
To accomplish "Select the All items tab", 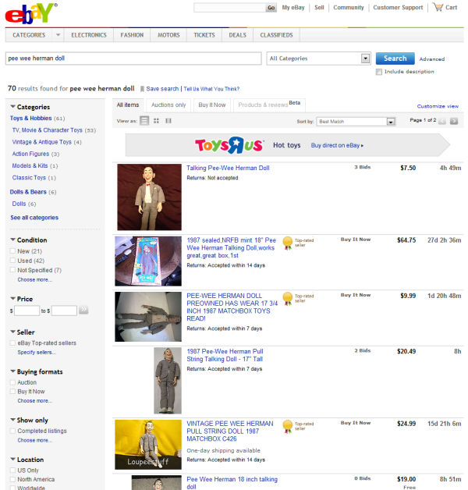I will click(128, 105).
